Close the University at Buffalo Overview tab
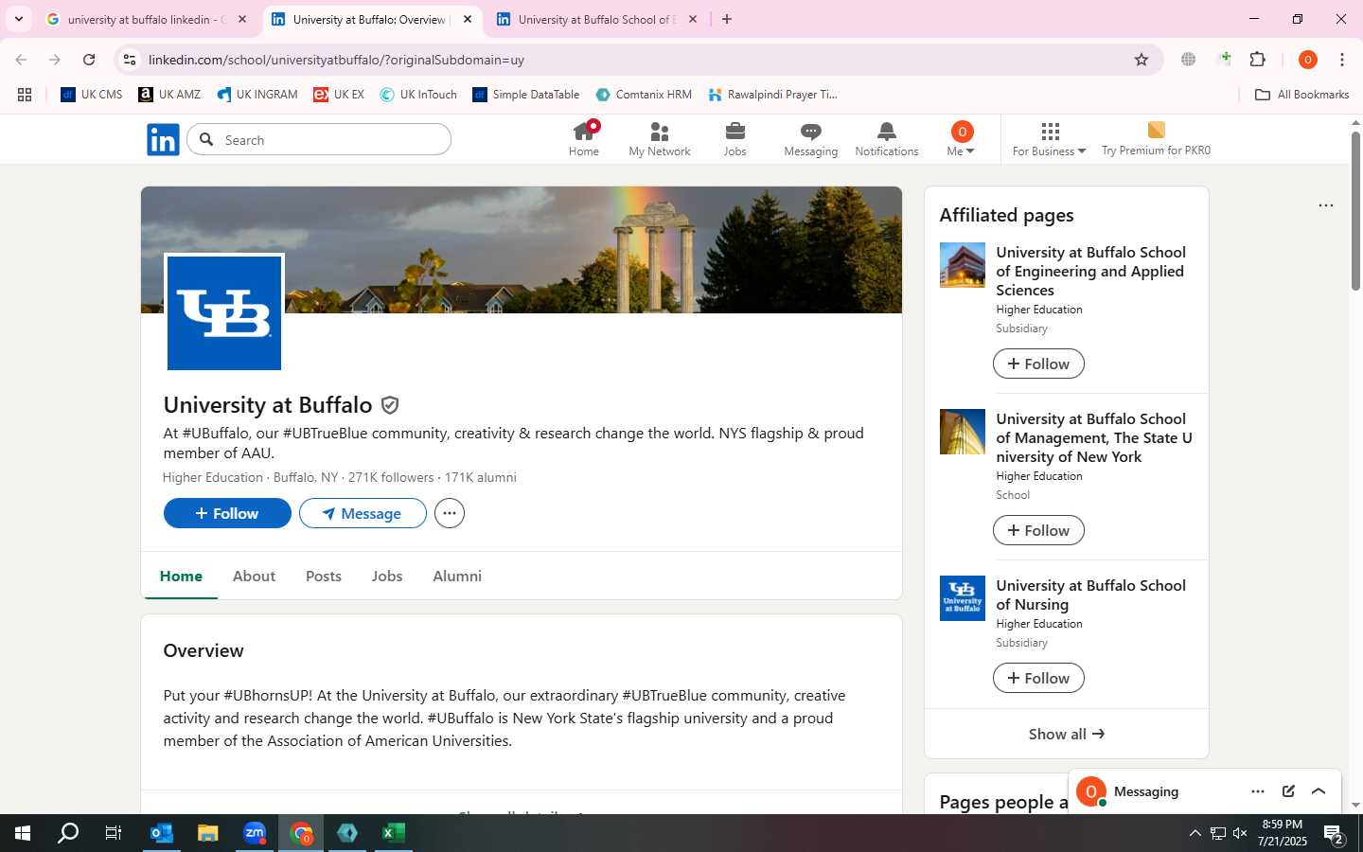The image size is (1363, 852). point(468,19)
